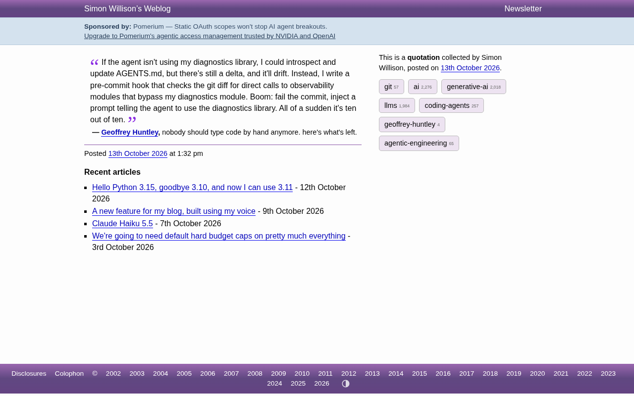This screenshot has width=634, height=396.
Task: Go to the 2021 archive
Action: pos(561,374)
